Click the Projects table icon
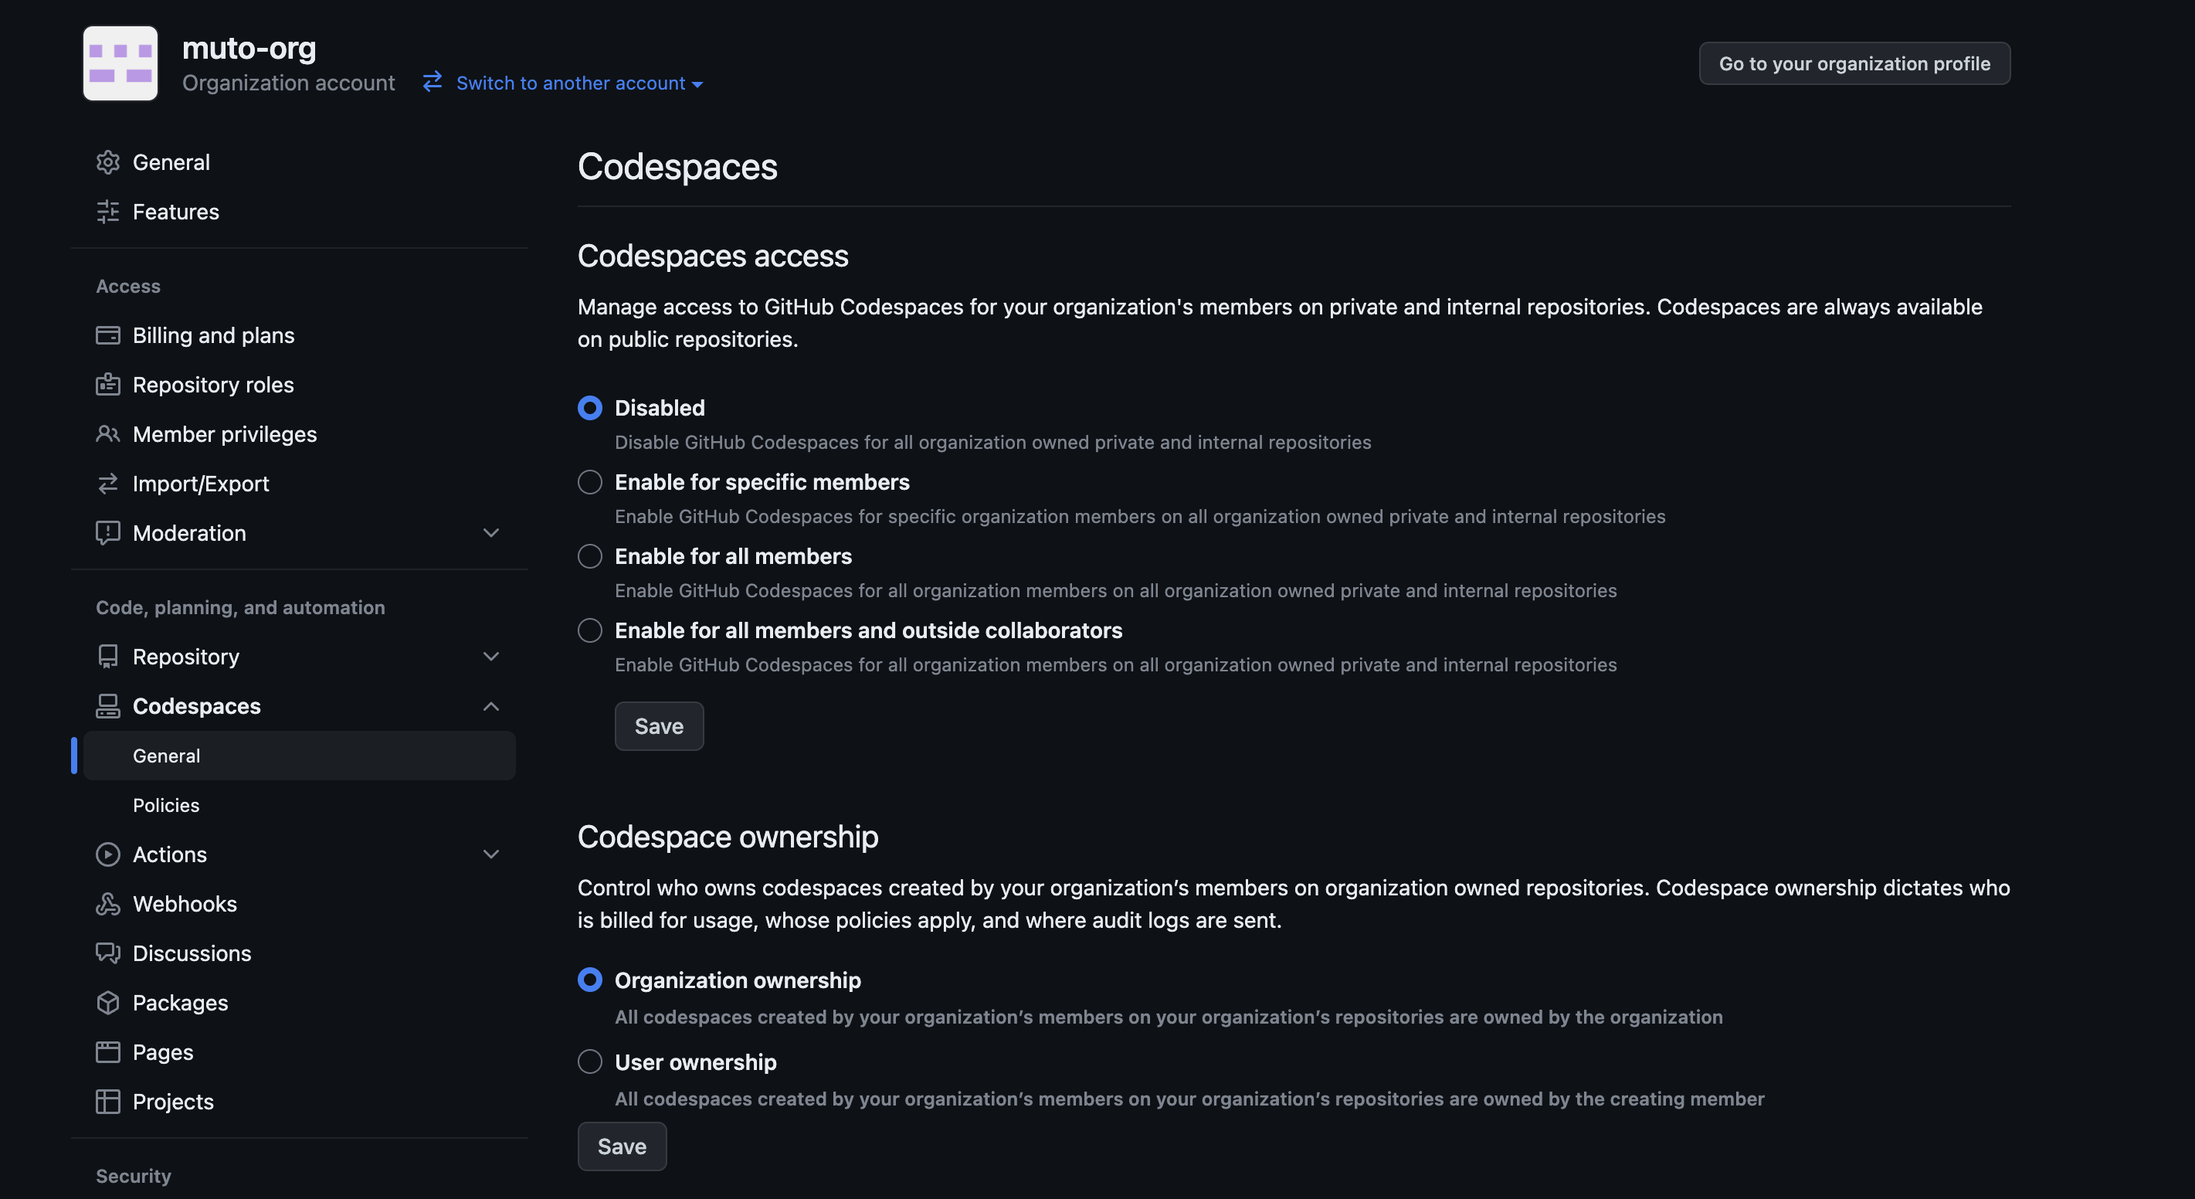Viewport: 2195px width, 1199px height. [107, 1102]
